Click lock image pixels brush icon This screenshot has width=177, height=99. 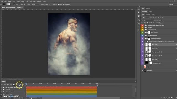point(147,23)
